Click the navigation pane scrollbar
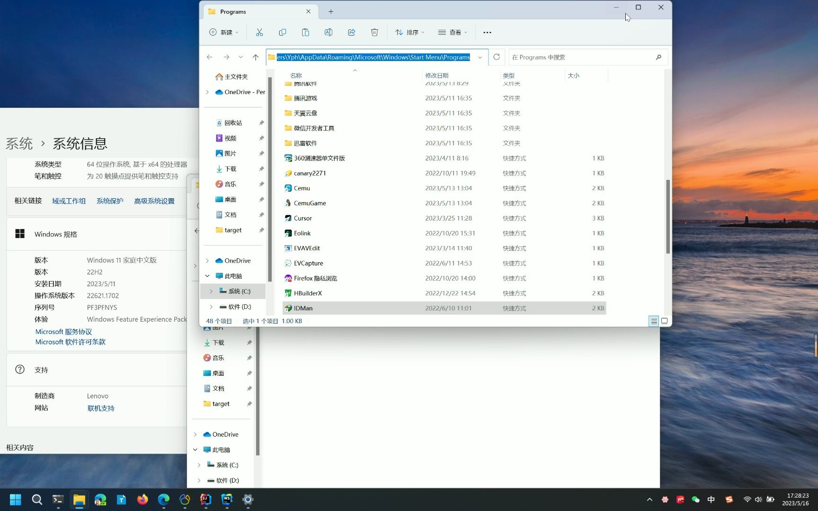The height and width of the screenshot is (511, 818). pos(270,179)
